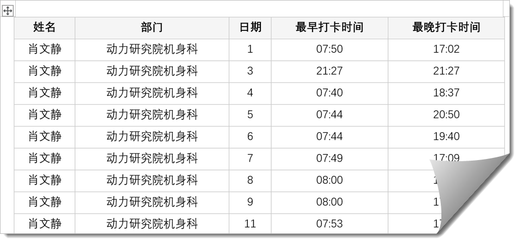Click the 19:40 time cell
518x242 pixels.
click(446, 136)
